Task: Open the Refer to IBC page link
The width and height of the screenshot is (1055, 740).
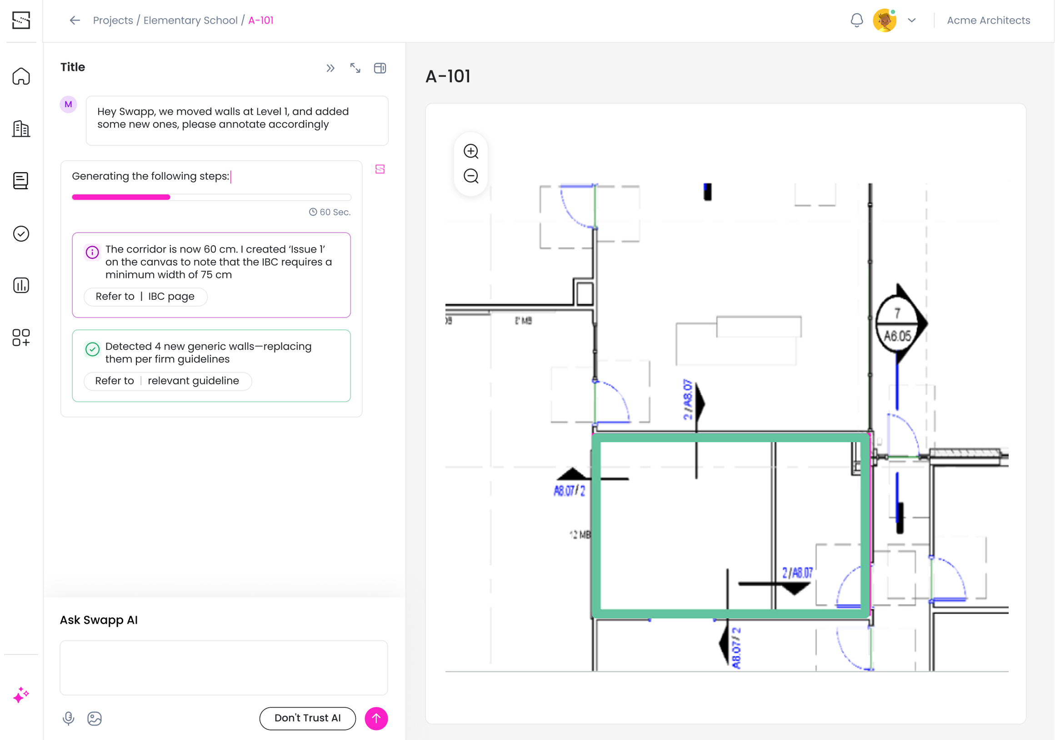Action: (145, 297)
